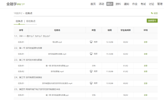
Task: Click the file name 货币的起源与发展.mp4
Action: (x=57, y=54)
